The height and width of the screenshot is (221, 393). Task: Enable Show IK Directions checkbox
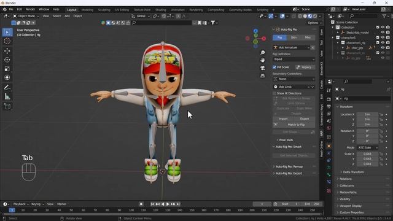(274, 93)
